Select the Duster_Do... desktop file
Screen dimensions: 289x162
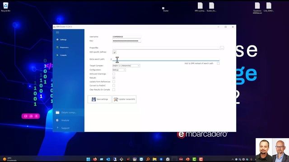pos(211,7)
